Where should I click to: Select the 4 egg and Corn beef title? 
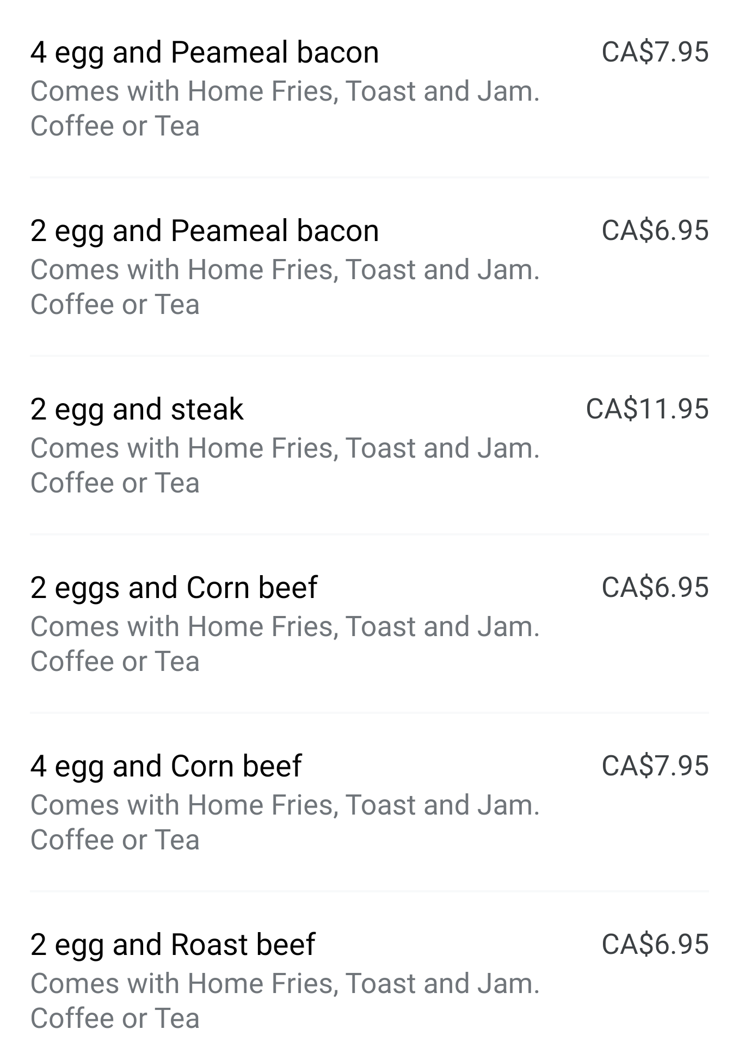(165, 767)
